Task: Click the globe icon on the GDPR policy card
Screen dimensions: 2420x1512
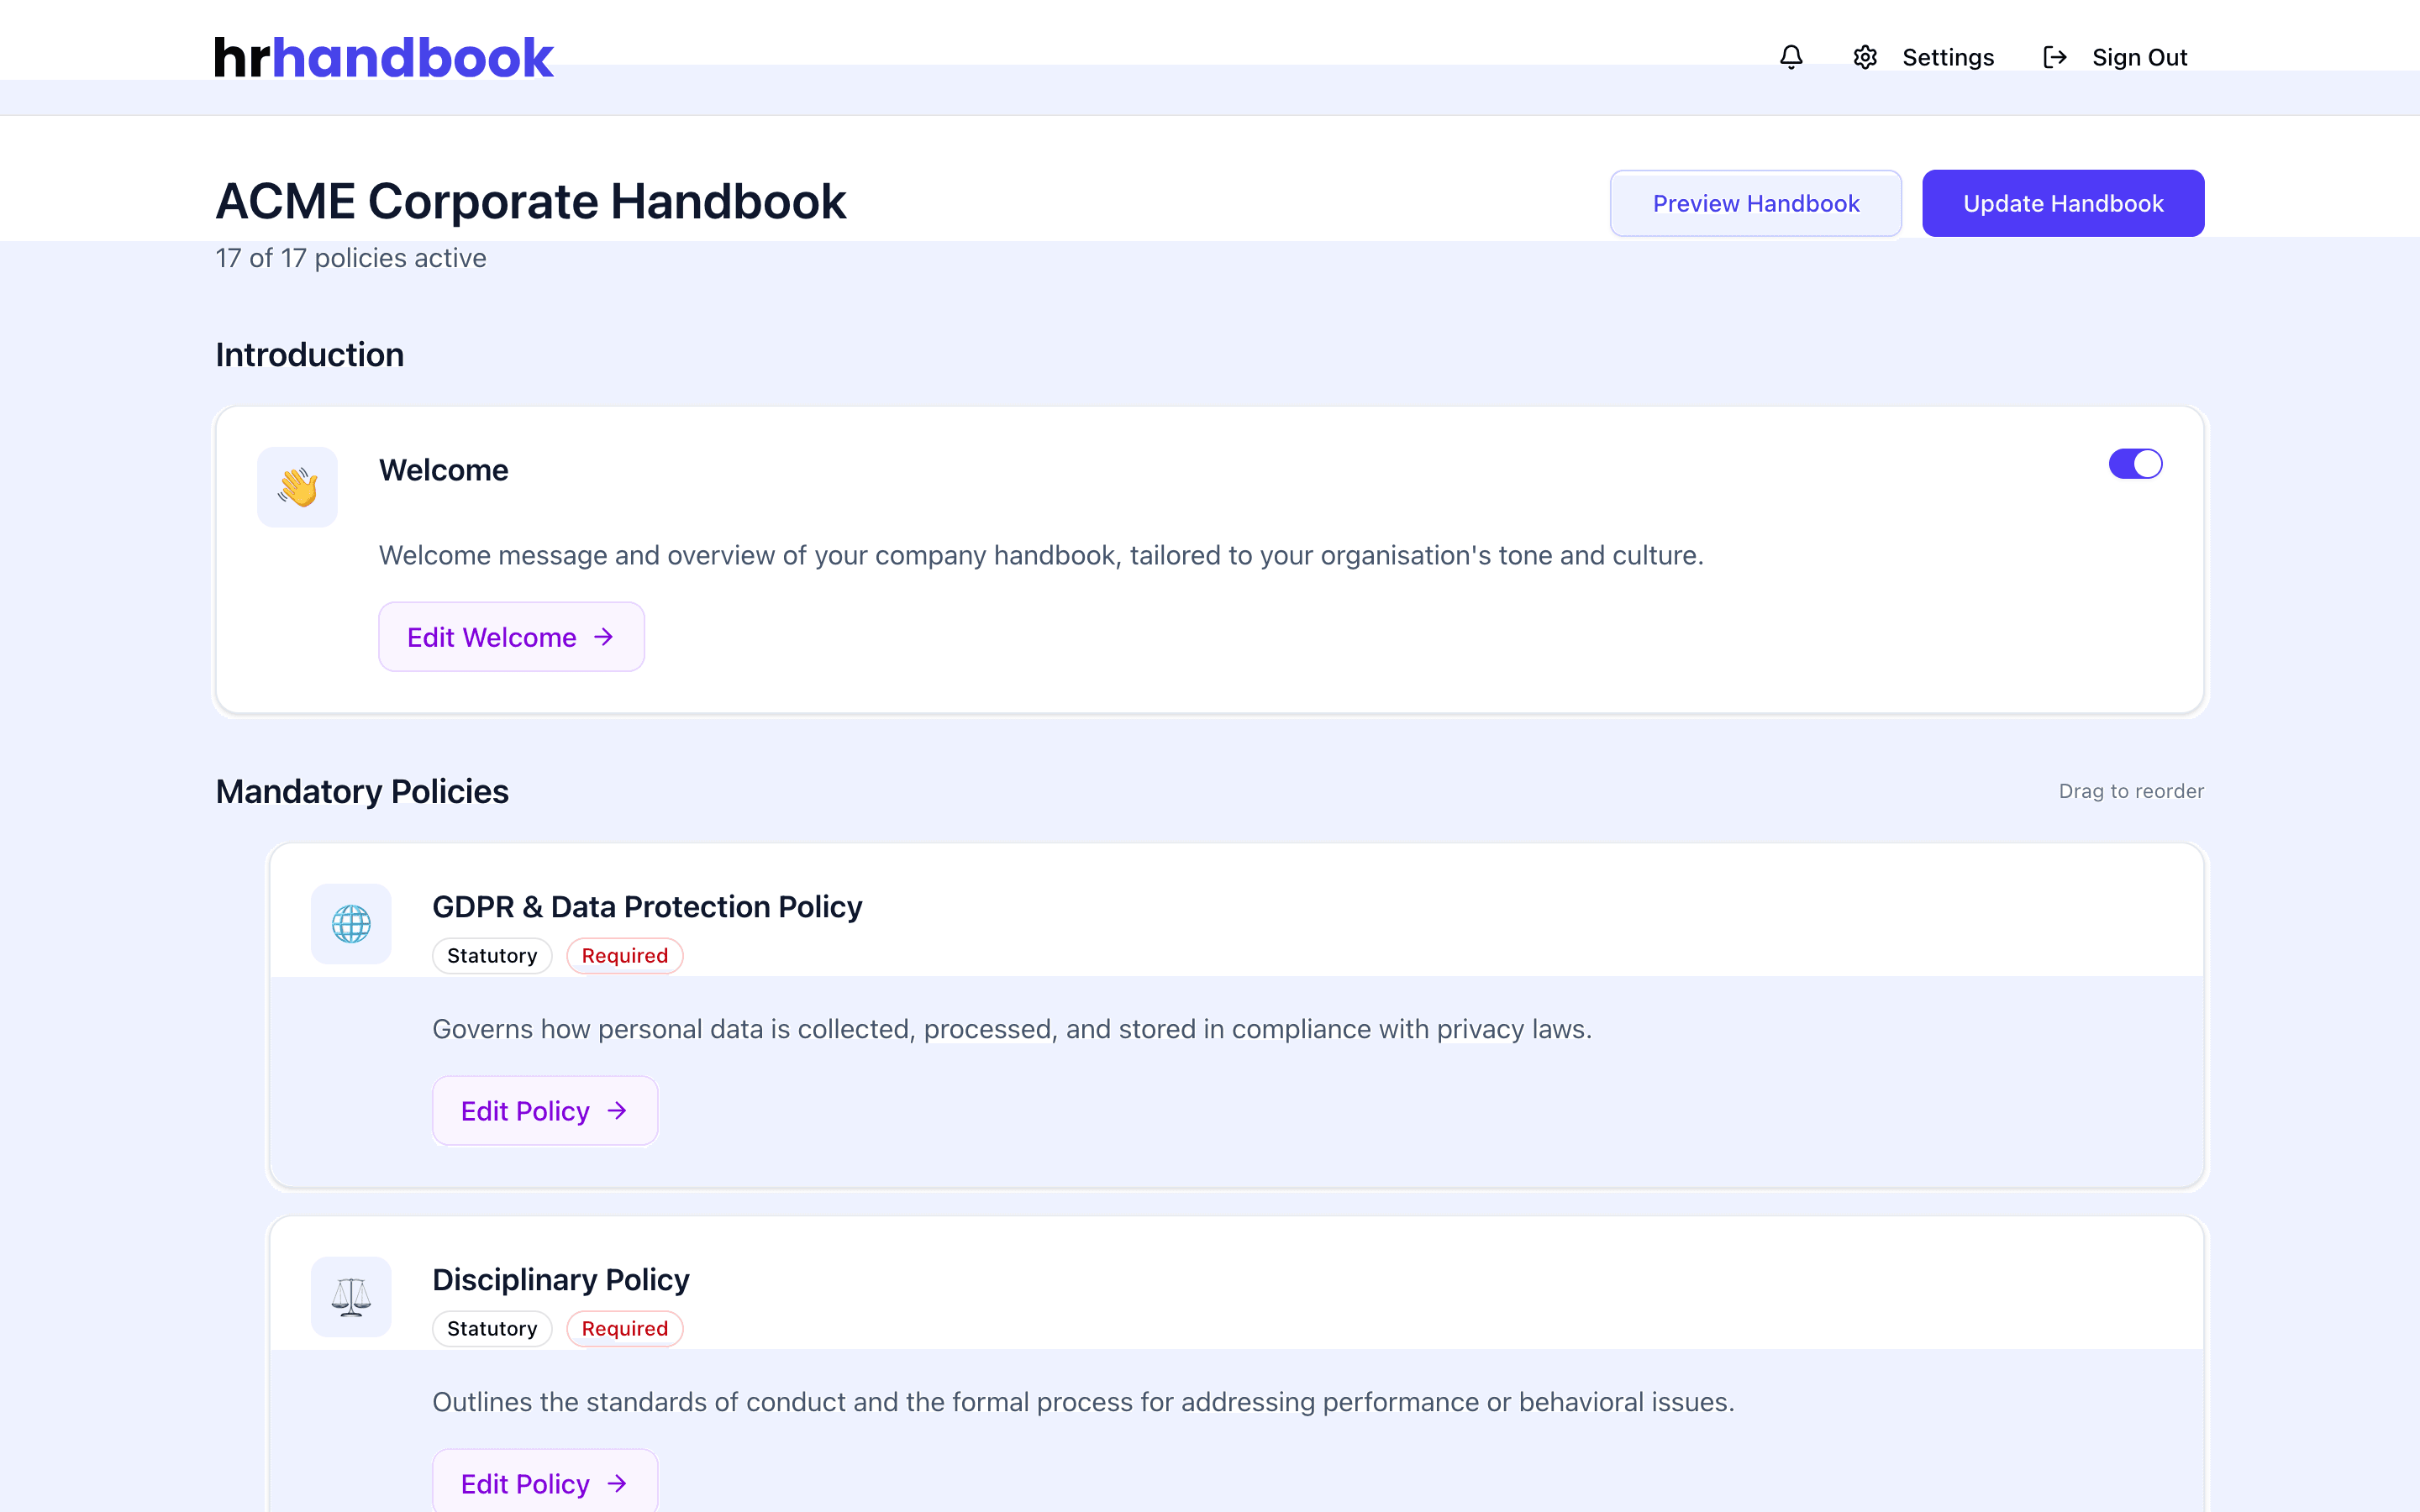Action: [351, 924]
